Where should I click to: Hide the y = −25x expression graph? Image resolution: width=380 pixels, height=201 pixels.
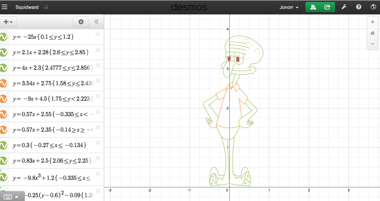click(3, 37)
